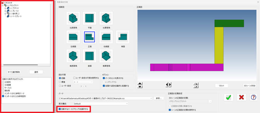
Task: Click the ブラケット part icon in tree
Action: (x=8, y=8)
